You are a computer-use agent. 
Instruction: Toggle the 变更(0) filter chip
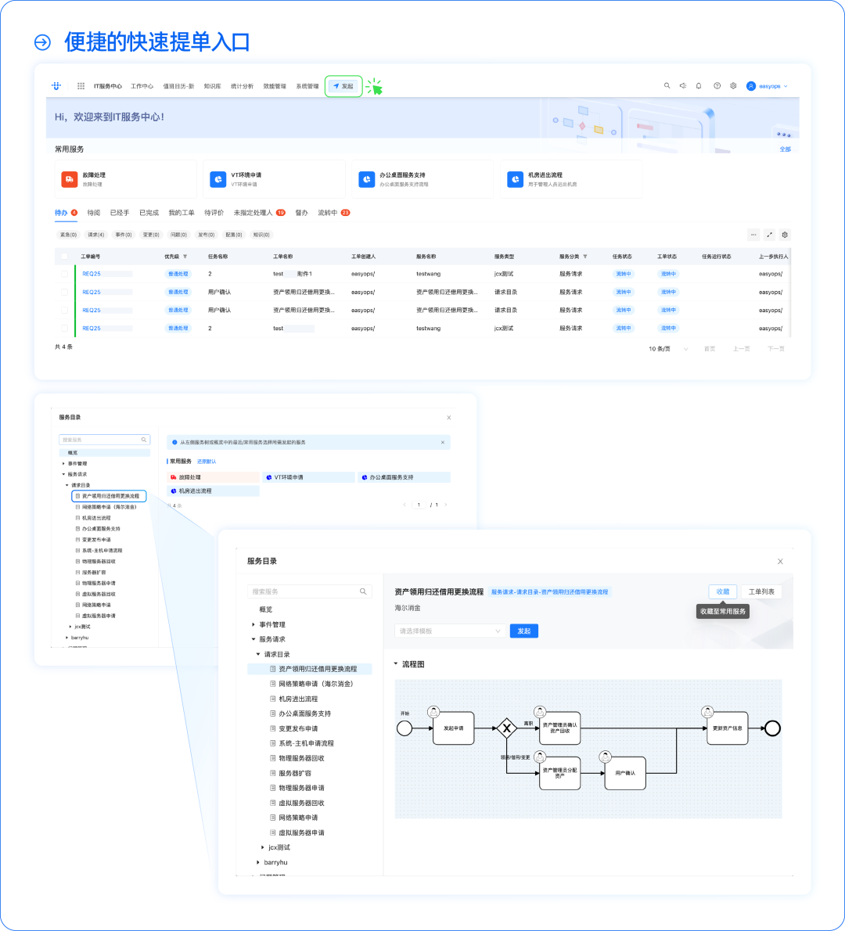151,235
